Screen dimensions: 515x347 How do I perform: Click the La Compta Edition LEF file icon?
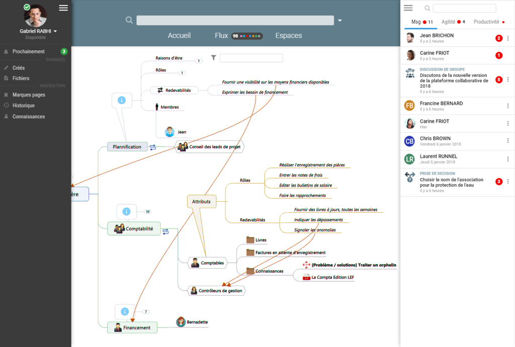coord(306,277)
